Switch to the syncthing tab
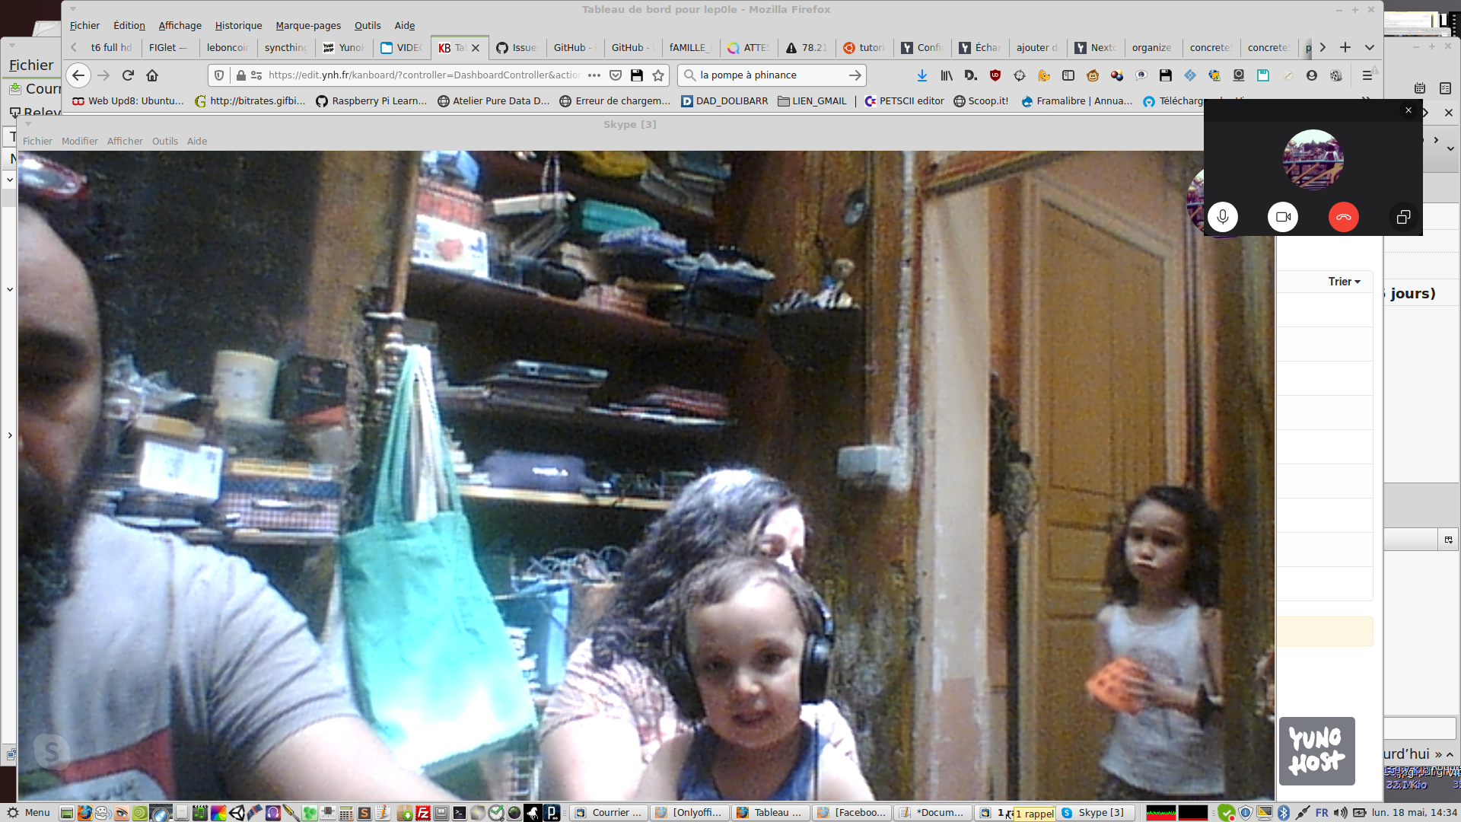Viewport: 1461px width, 822px height. click(285, 47)
